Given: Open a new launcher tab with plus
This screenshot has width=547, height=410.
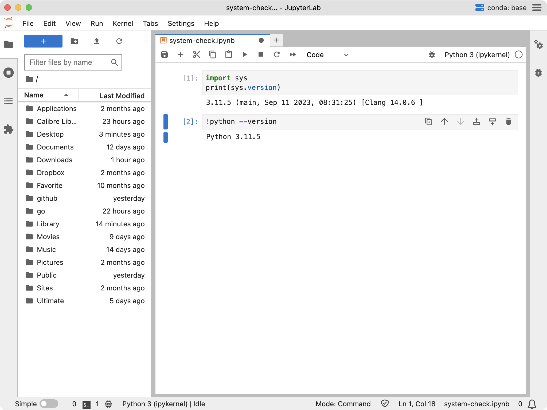Looking at the screenshot, I should coord(277,40).
